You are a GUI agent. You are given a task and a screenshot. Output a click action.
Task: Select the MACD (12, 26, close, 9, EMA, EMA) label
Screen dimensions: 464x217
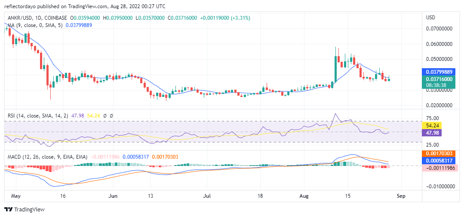point(48,157)
